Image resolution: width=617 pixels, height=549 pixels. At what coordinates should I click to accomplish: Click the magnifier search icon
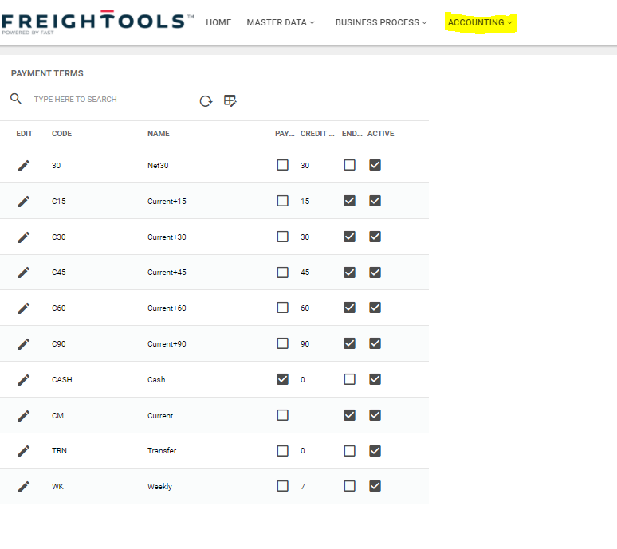16,99
